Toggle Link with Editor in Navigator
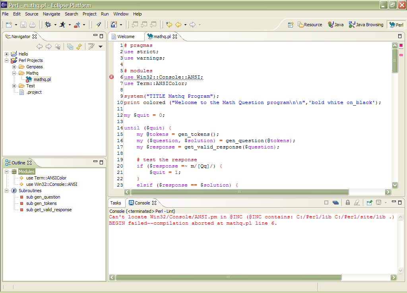Image resolution: width=407 pixels, height=293 pixels. (x=79, y=46)
